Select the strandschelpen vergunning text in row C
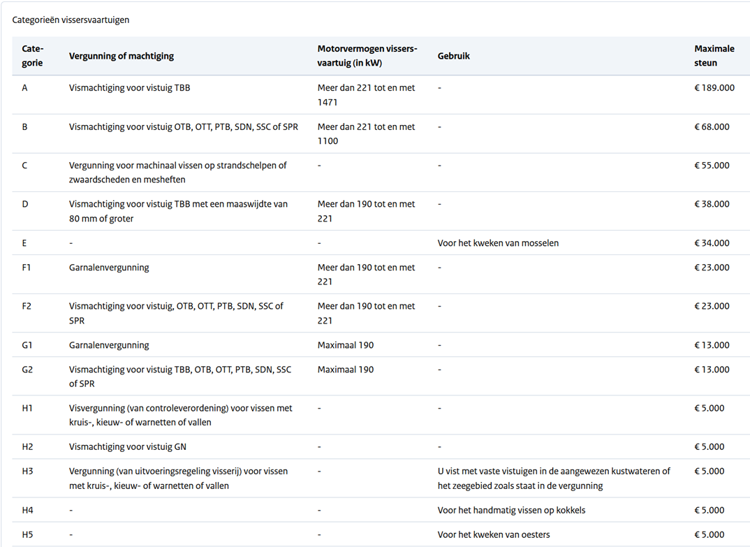The width and height of the screenshot is (750, 547). [x=177, y=173]
